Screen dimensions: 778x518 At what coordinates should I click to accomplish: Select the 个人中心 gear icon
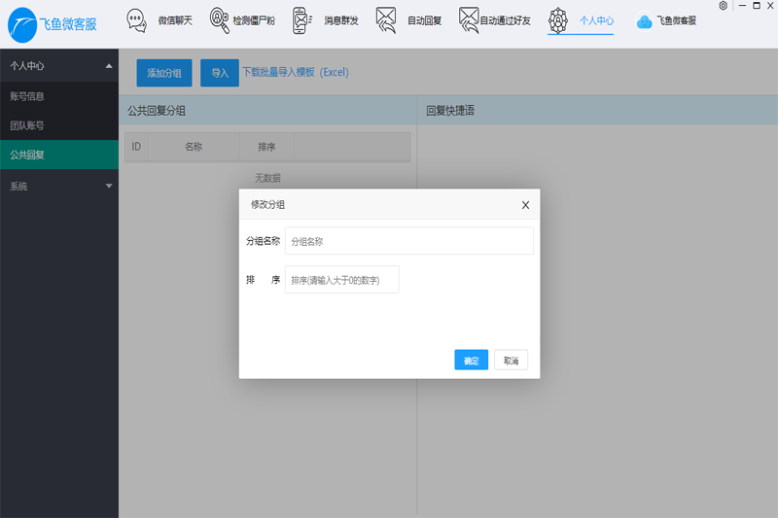tap(558, 19)
